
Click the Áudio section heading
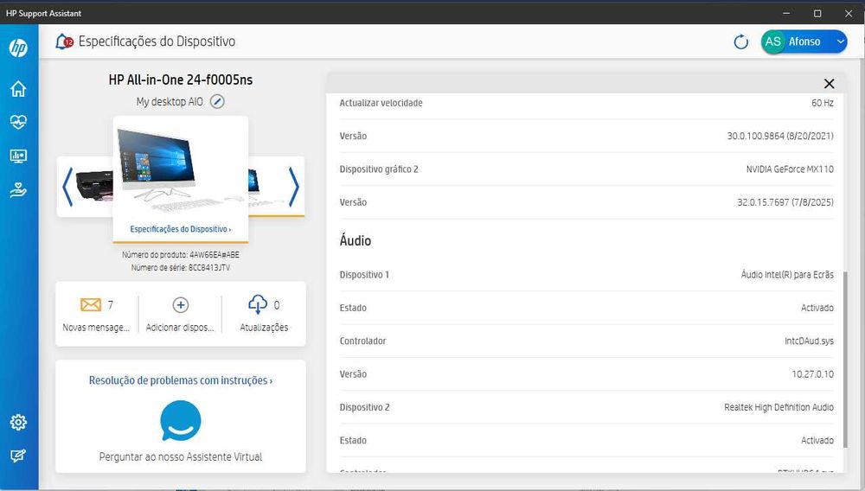356,240
